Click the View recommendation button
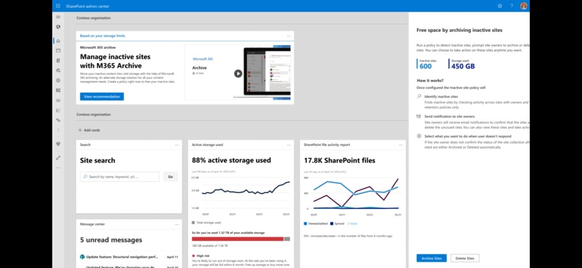The width and height of the screenshot is (582, 268). tap(102, 97)
